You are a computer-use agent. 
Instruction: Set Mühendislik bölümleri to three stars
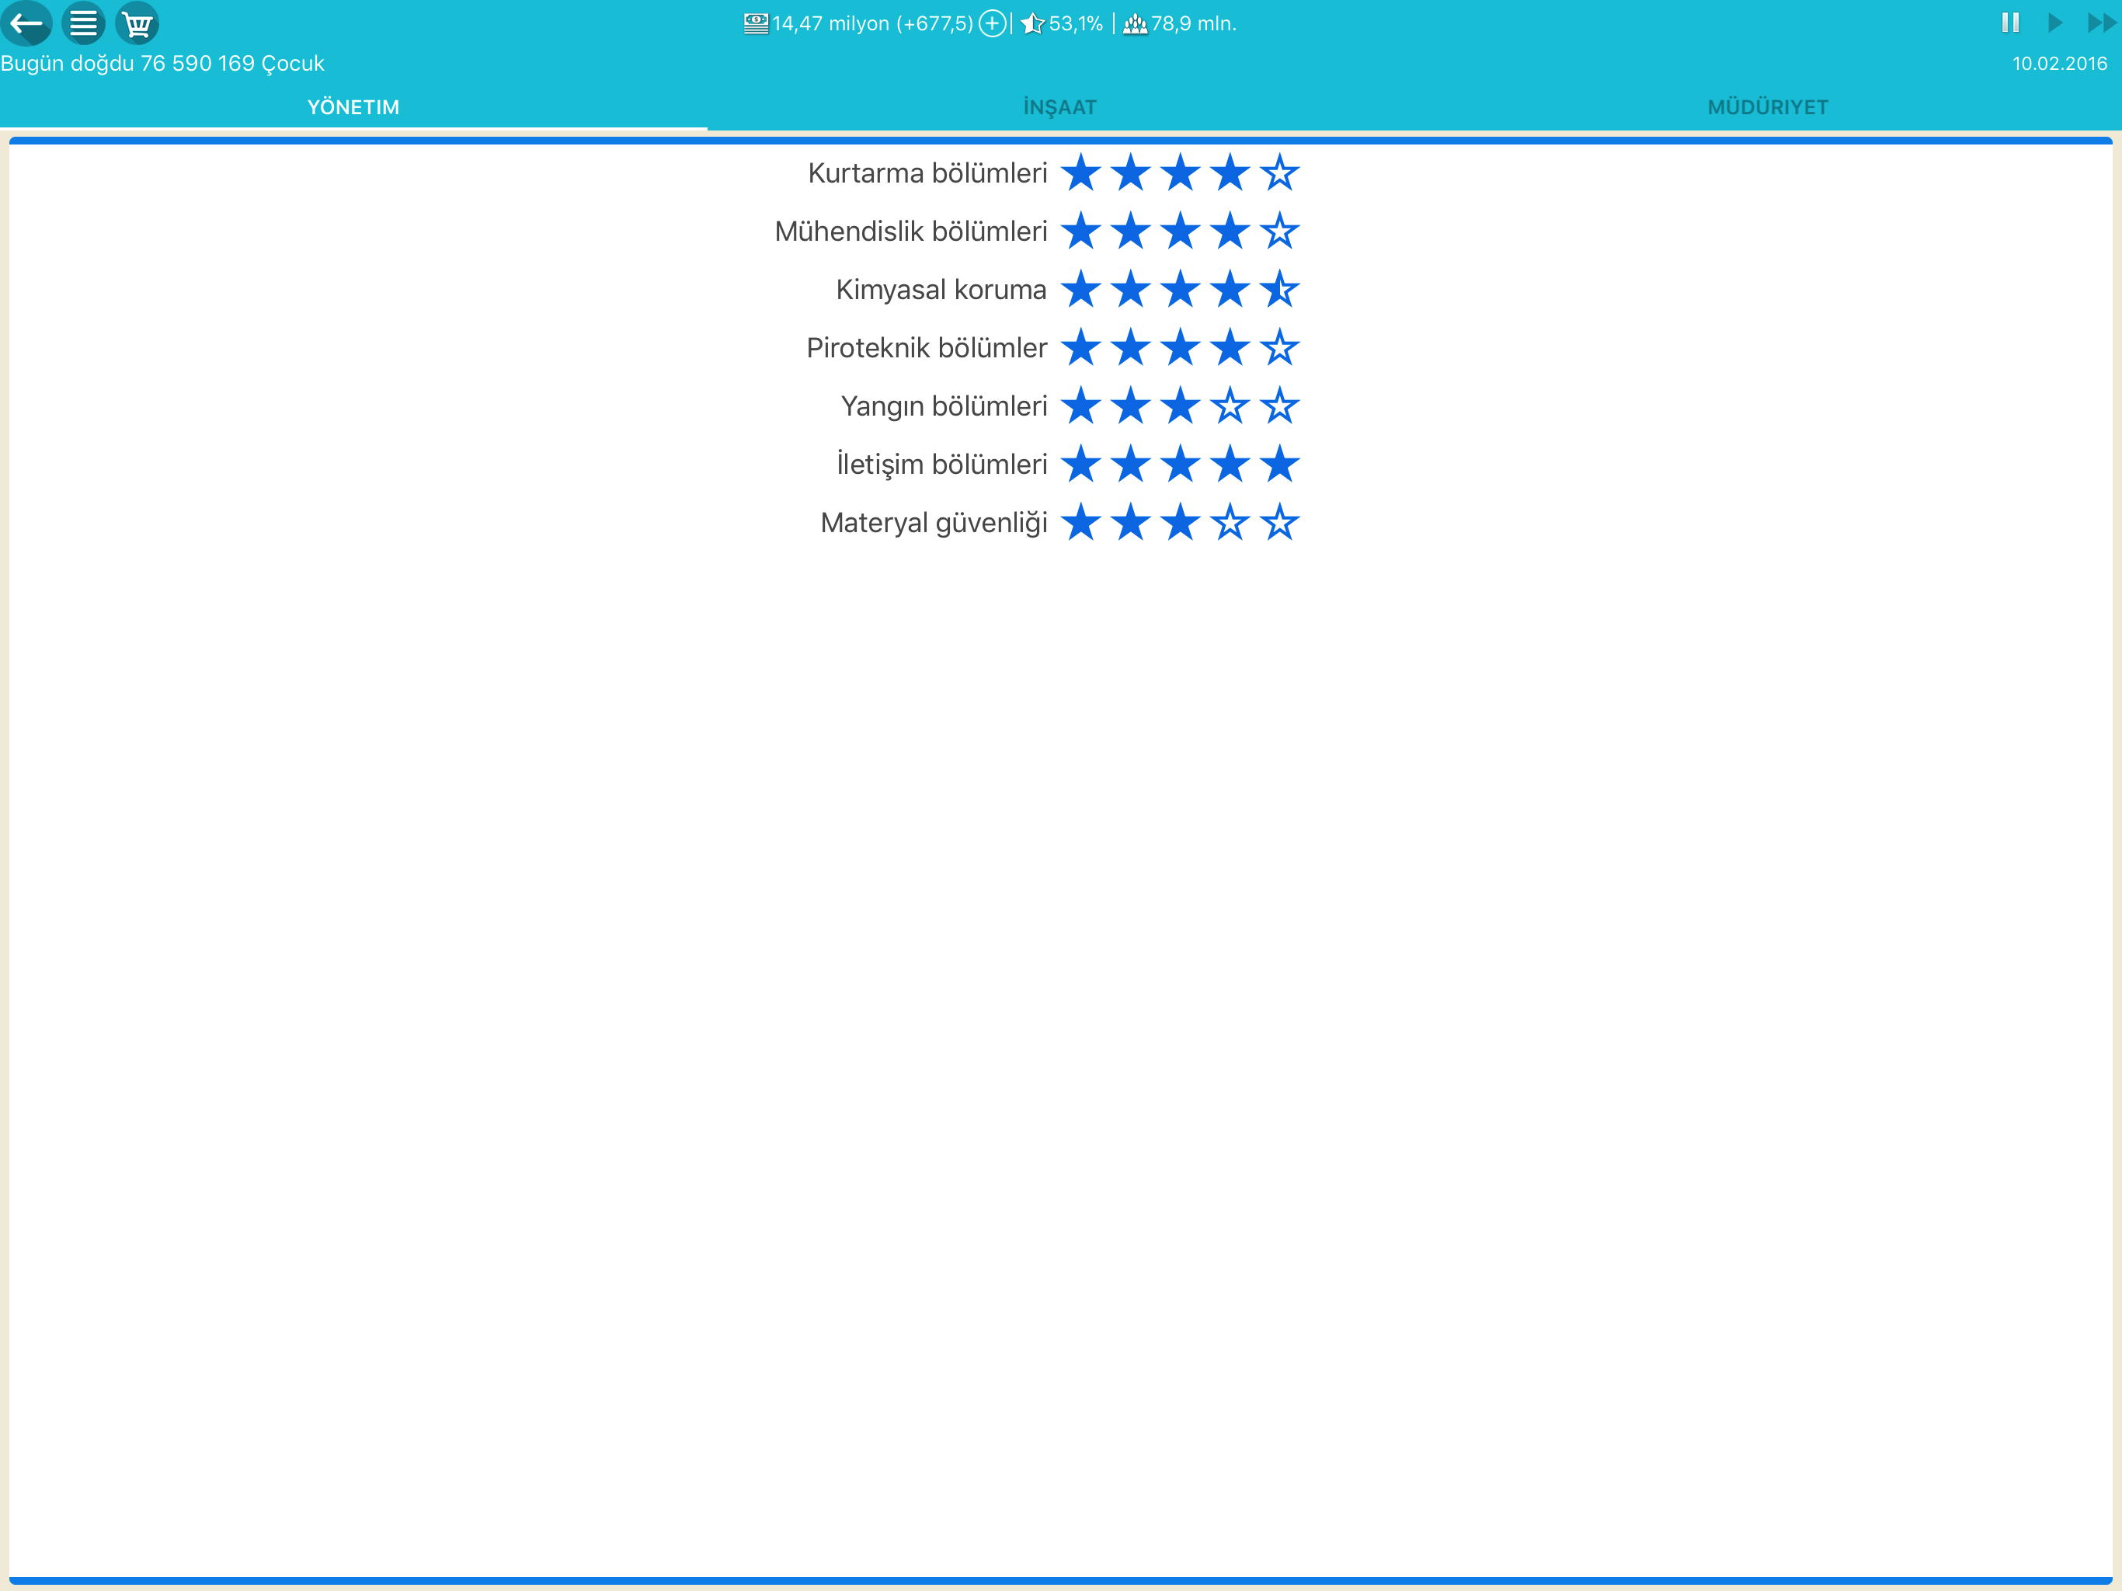coord(1180,232)
